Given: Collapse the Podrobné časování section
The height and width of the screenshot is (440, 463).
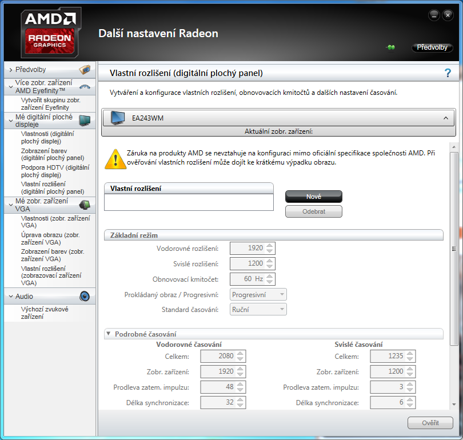Looking at the screenshot, I should (x=108, y=334).
